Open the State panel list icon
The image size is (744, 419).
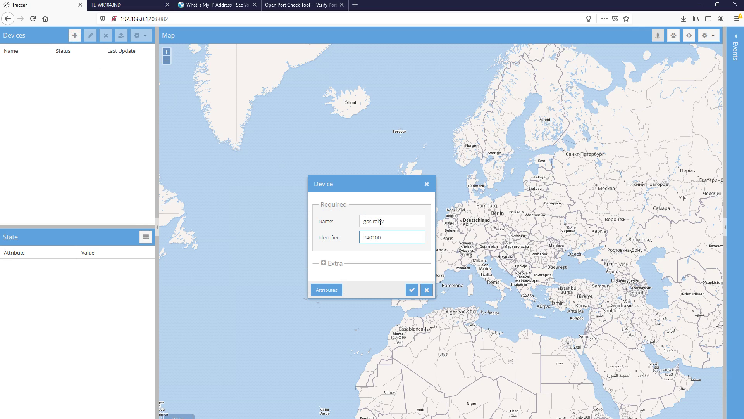[x=146, y=237]
